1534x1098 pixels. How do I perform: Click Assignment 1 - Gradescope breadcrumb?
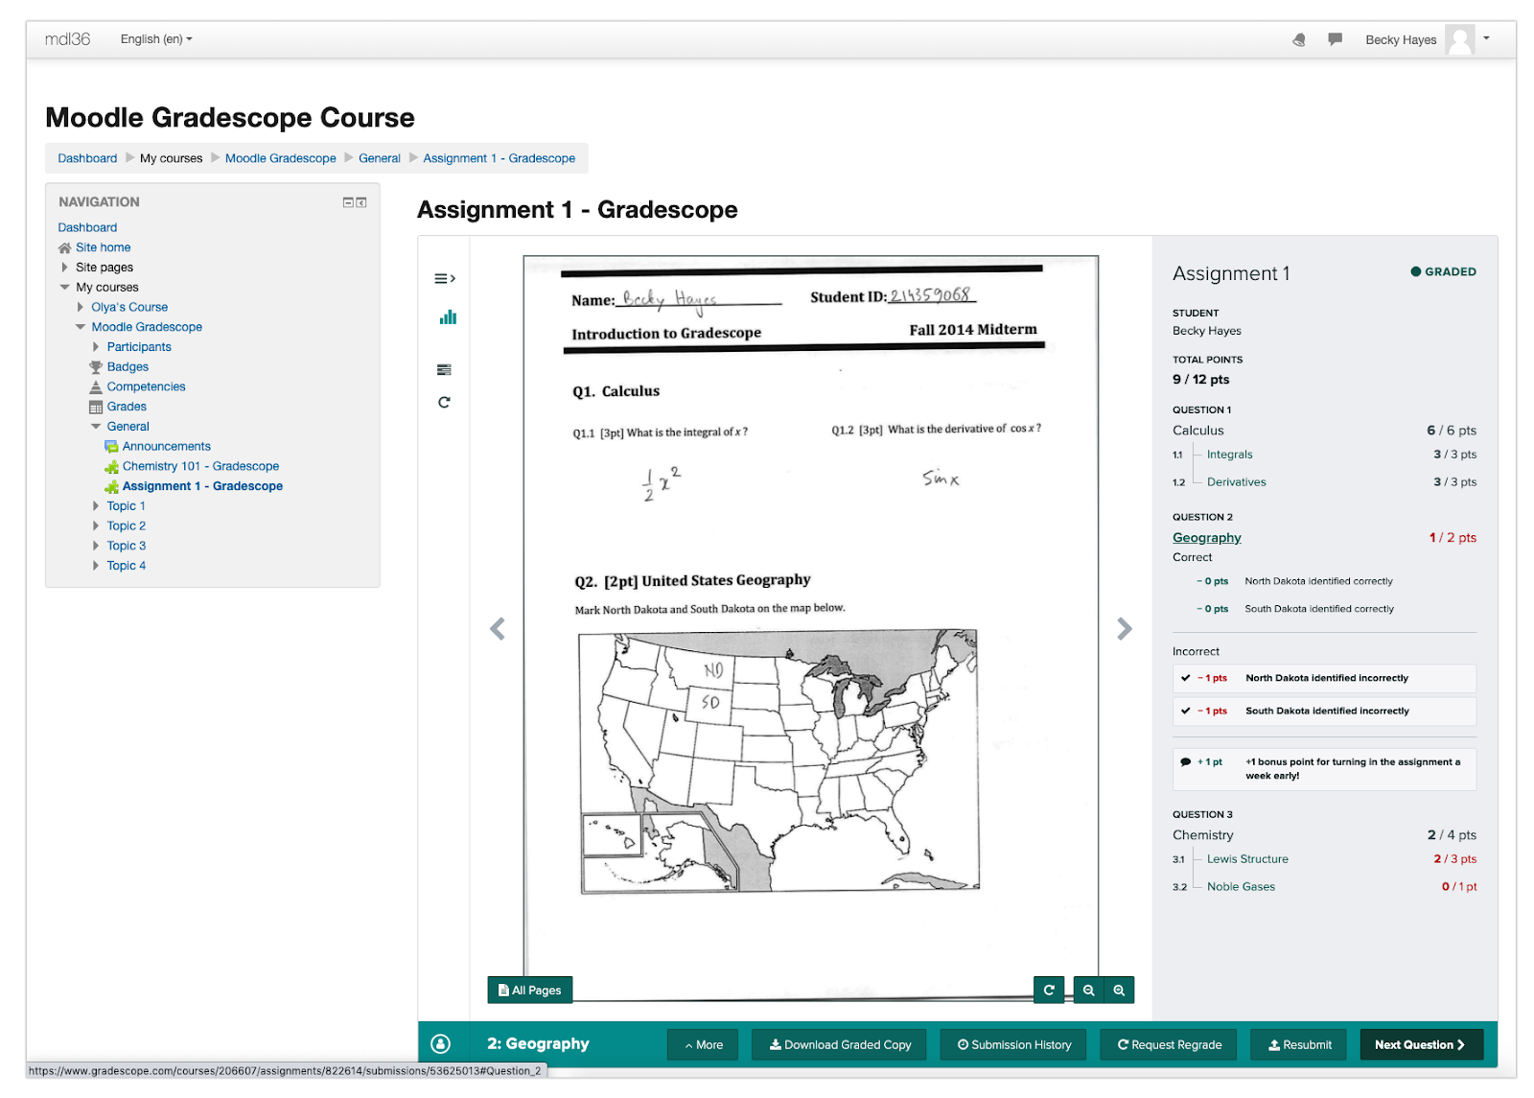[500, 158]
